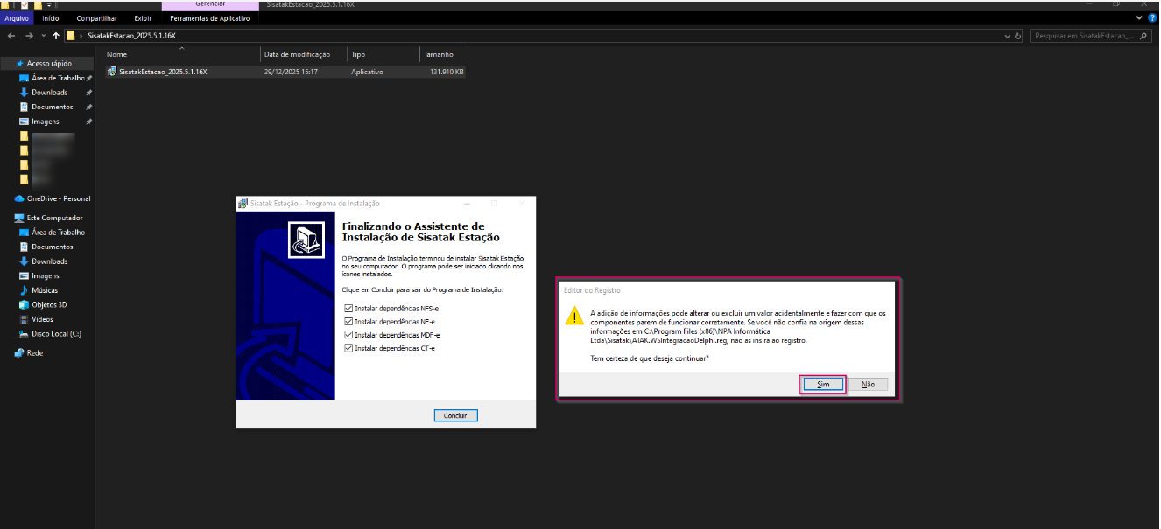Open the recent locations dropdown beside forward arrow
The image size is (1161, 529).
pyautogui.click(x=44, y=36)
